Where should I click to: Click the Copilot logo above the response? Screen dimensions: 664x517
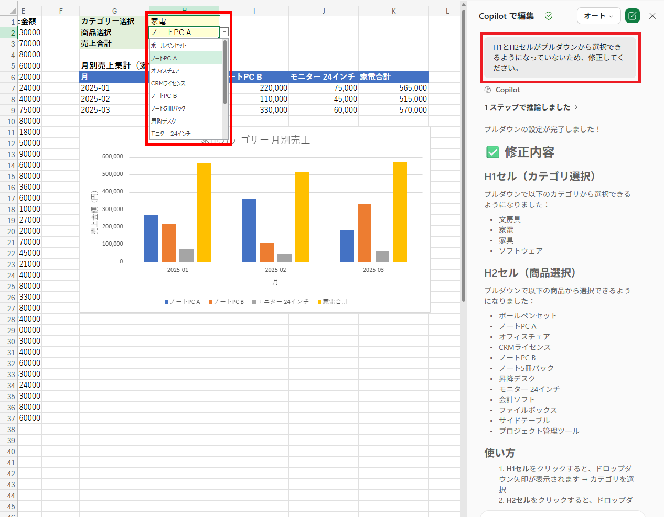point(488,90)
